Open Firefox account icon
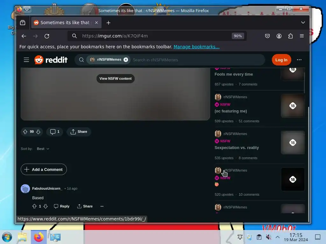 click(279, 36)
